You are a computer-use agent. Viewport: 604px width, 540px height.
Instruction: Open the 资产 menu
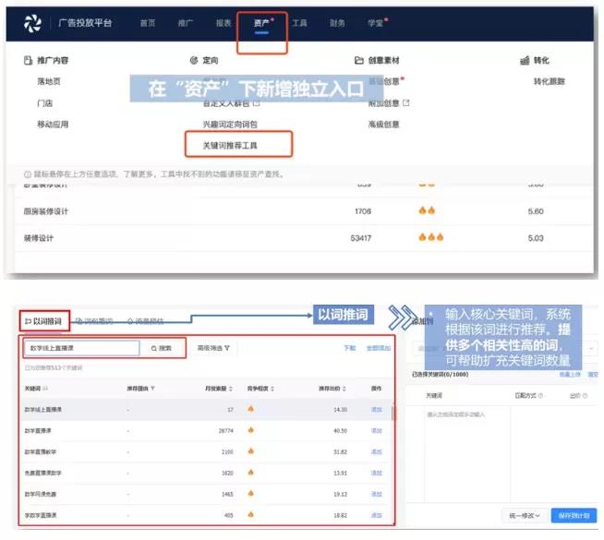click(x=261, y=23)
